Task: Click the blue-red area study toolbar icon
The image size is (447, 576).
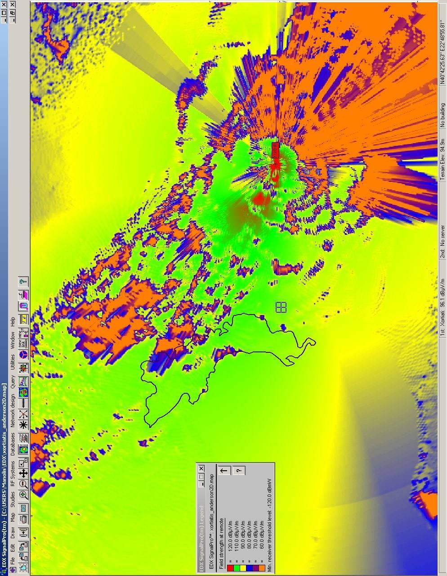Action: (x=22, y=392)
